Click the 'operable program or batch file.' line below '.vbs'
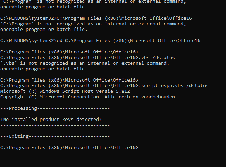The height and width of the screenshot is (167, 226). click(44, 69)
